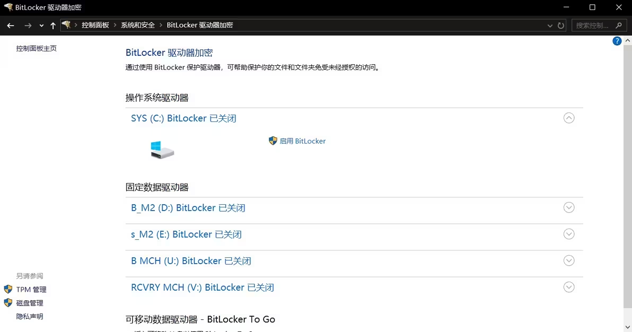Expand the s_M2 (E:) drive section
This screenshot has width=632, height=332.
coord(569,234)
